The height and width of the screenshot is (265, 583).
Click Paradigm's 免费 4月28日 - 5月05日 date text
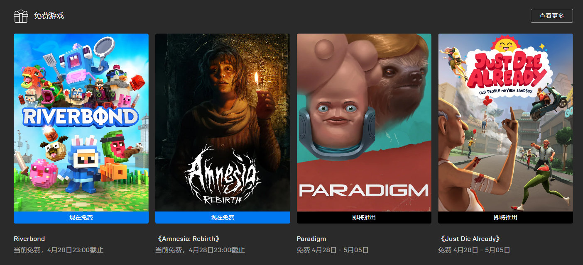pos(333,250)
